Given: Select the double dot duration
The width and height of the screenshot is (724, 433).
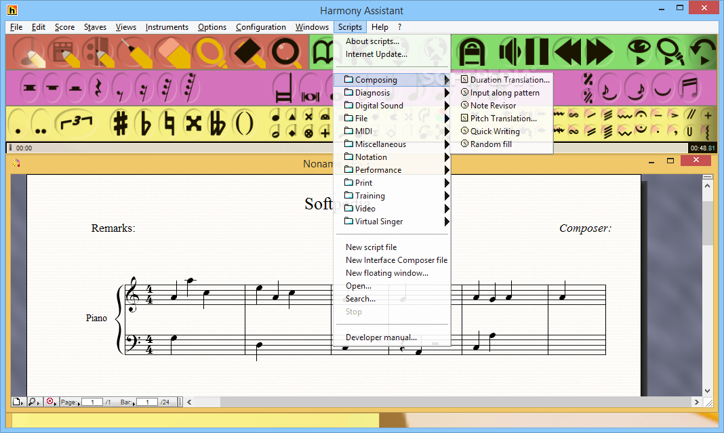Looking at the screenshot, I should coord(41,123).
